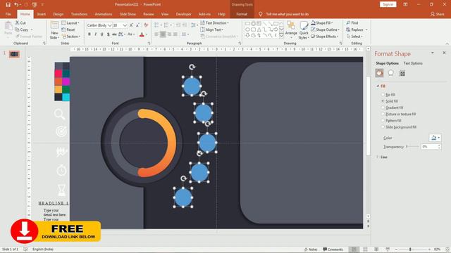Open the Text Direction dropdown
Viewport: 451px width, 253px height.
[x=214, y=22]
